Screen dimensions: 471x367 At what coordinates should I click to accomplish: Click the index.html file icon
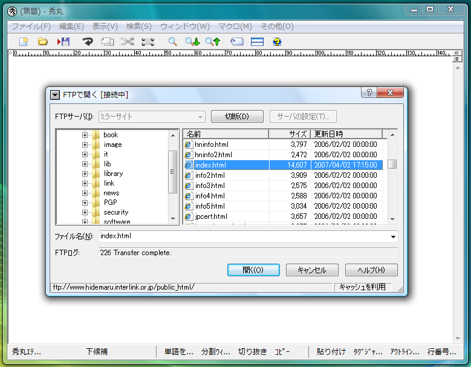(x=188, y=165)
